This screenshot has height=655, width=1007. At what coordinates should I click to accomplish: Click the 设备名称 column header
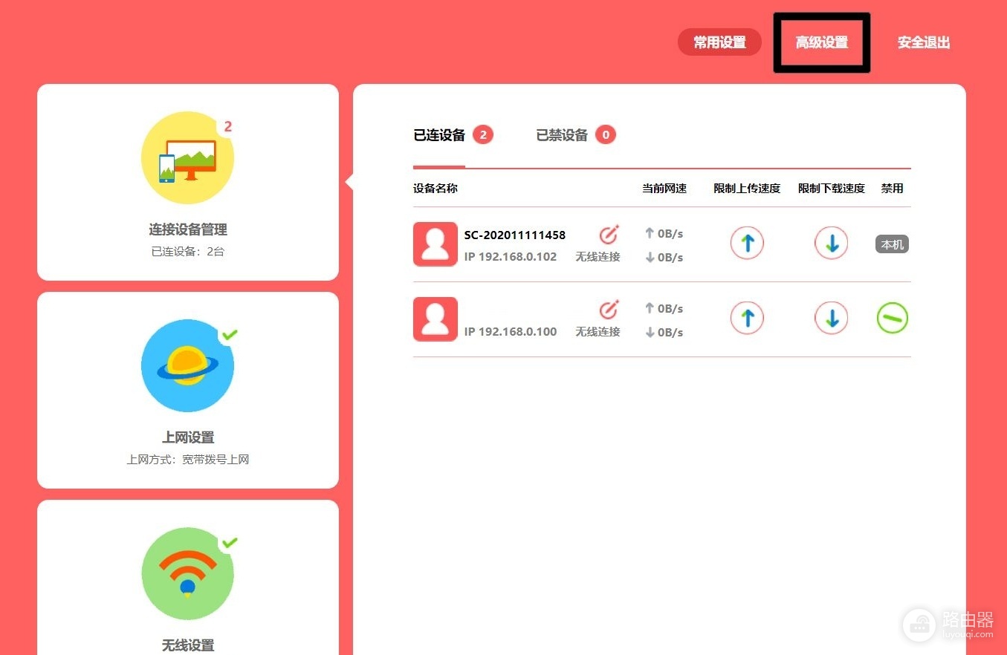(435, 189)
